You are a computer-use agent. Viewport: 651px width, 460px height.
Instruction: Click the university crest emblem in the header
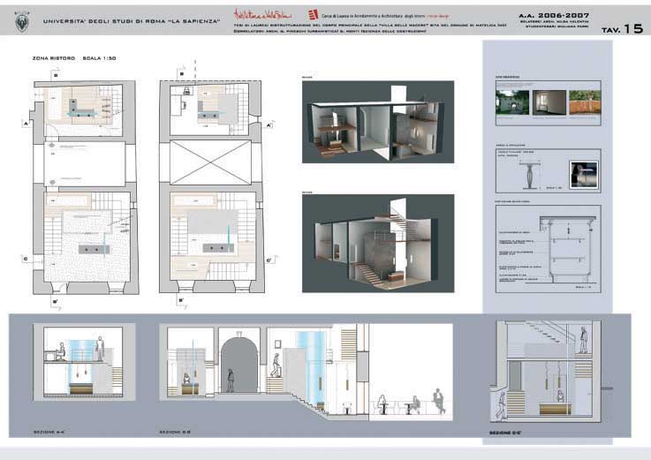tap(21, 21)
